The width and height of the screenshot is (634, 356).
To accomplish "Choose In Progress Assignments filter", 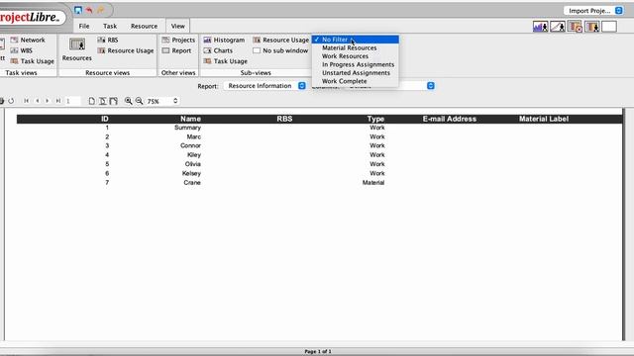I will (356, 64).
